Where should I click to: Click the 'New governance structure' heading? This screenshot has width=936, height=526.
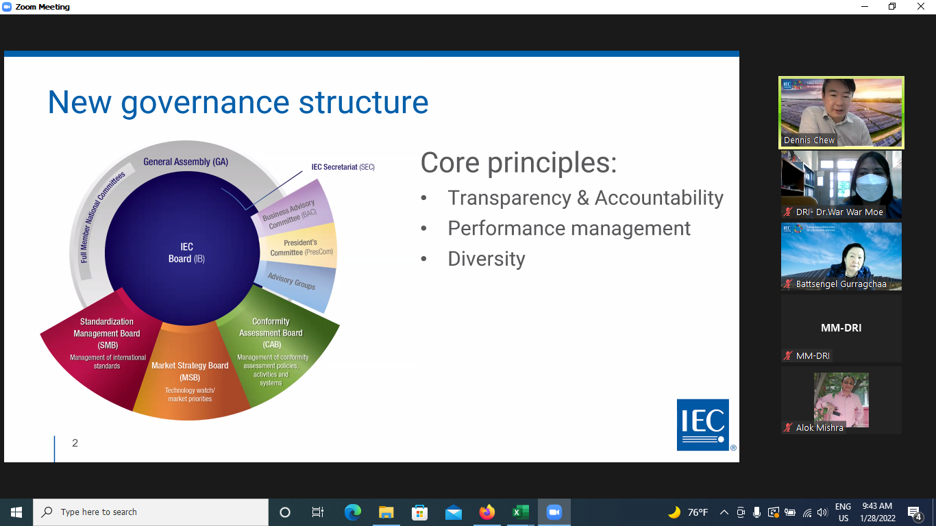point(238,102)
